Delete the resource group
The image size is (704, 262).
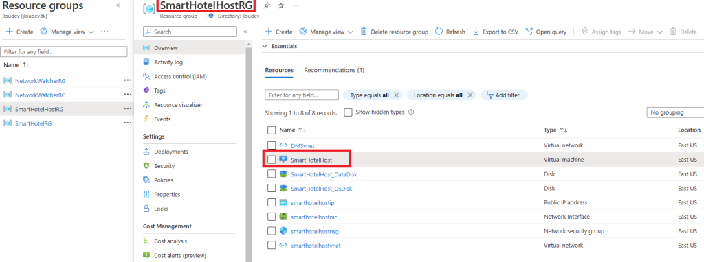394,32
